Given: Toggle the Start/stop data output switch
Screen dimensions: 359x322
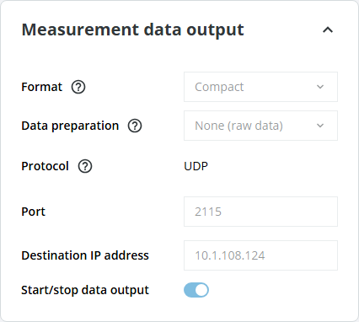Looking at the screenshot, I should (x=196, y=290).
